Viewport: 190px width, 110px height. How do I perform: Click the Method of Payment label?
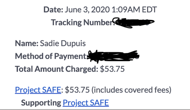pos(51,56)
